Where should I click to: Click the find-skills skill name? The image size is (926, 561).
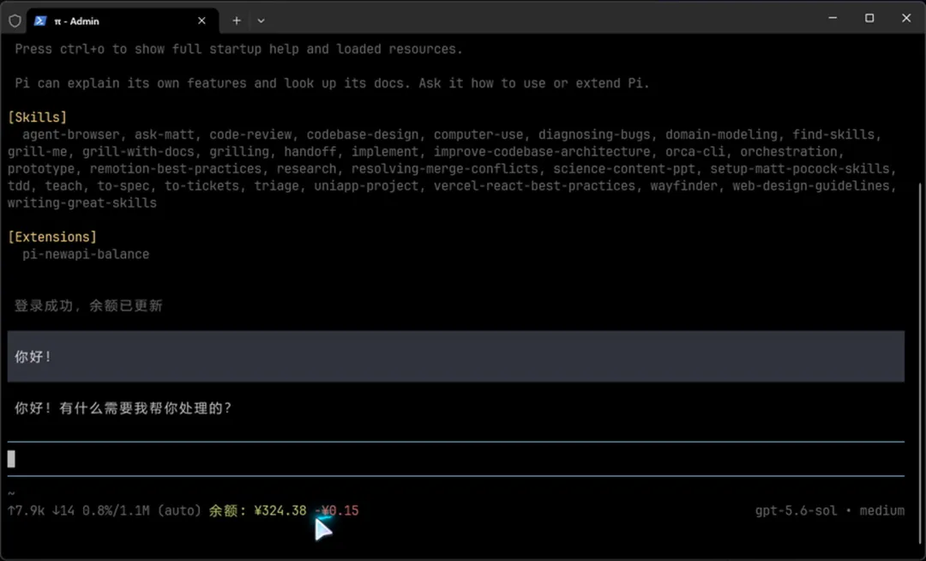tap(833, 134)
